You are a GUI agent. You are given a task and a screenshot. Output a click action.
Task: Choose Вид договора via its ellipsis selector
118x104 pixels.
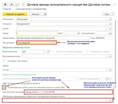(x=55, y=43)
